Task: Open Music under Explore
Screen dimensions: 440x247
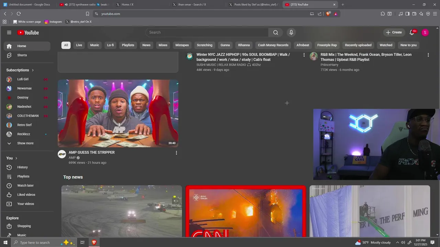Action: tap(26, 235)
